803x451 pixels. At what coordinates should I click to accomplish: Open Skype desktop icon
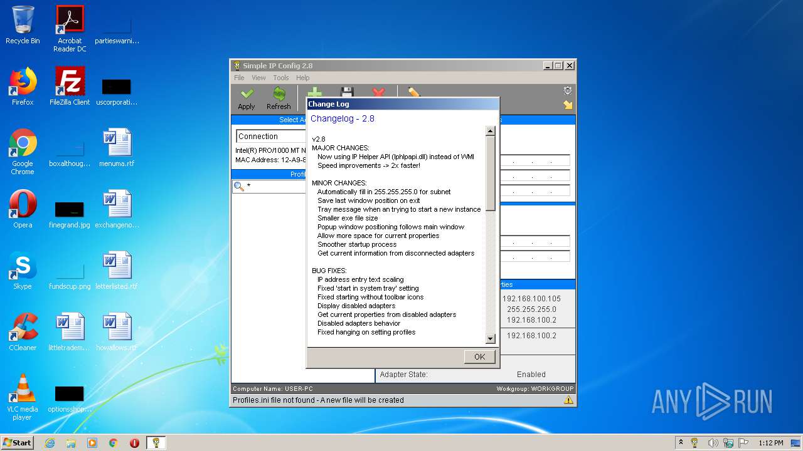23,271
